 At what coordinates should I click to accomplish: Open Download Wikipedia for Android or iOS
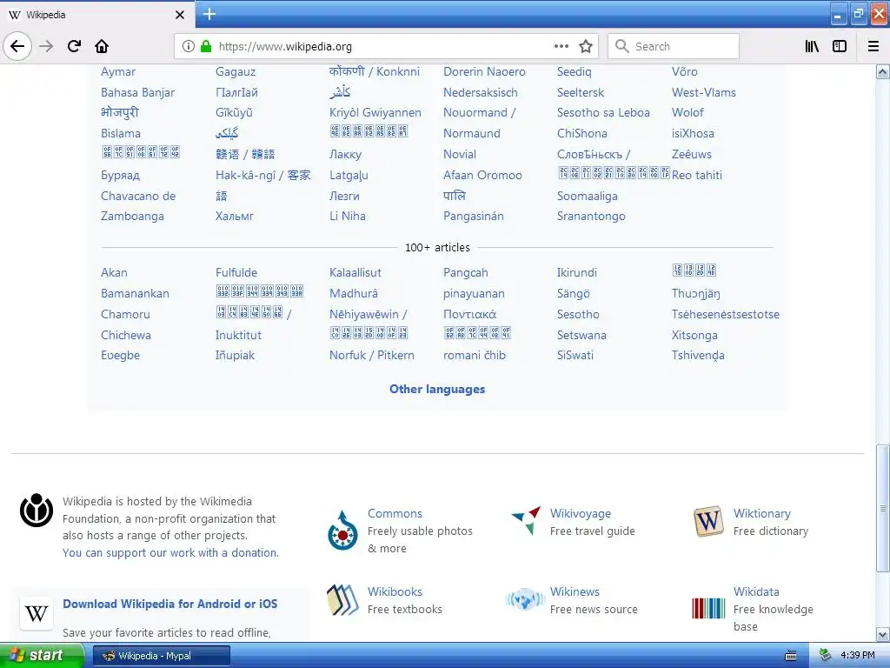coord(169,604)
